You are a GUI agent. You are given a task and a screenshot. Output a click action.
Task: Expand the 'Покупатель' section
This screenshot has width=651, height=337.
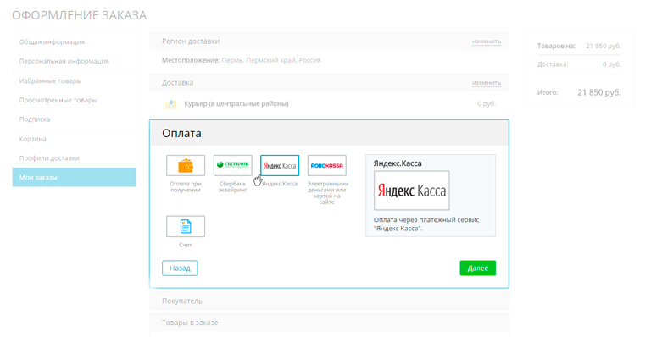point(329,301)
